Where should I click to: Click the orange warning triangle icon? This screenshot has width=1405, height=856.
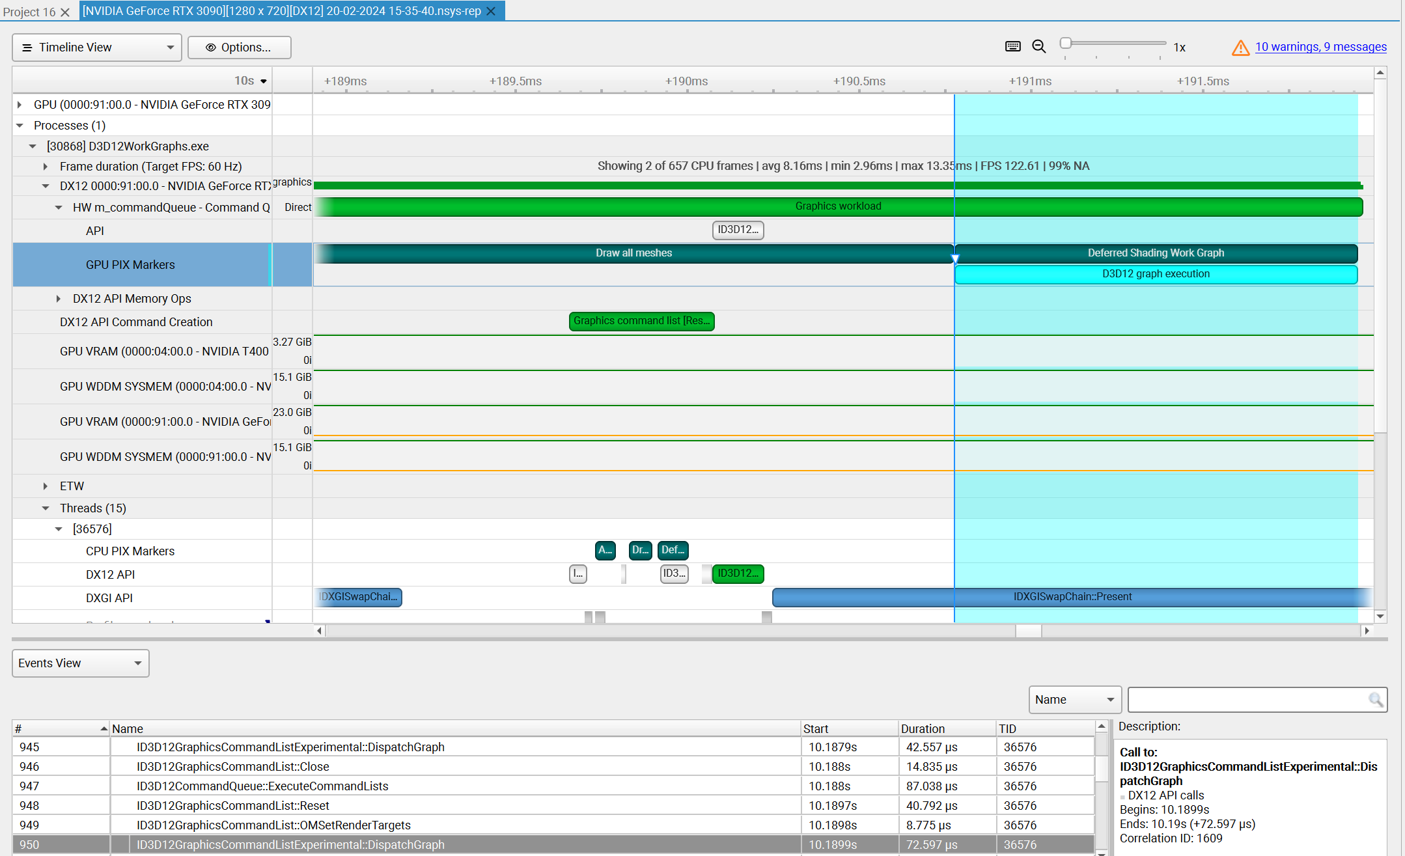1239,47
